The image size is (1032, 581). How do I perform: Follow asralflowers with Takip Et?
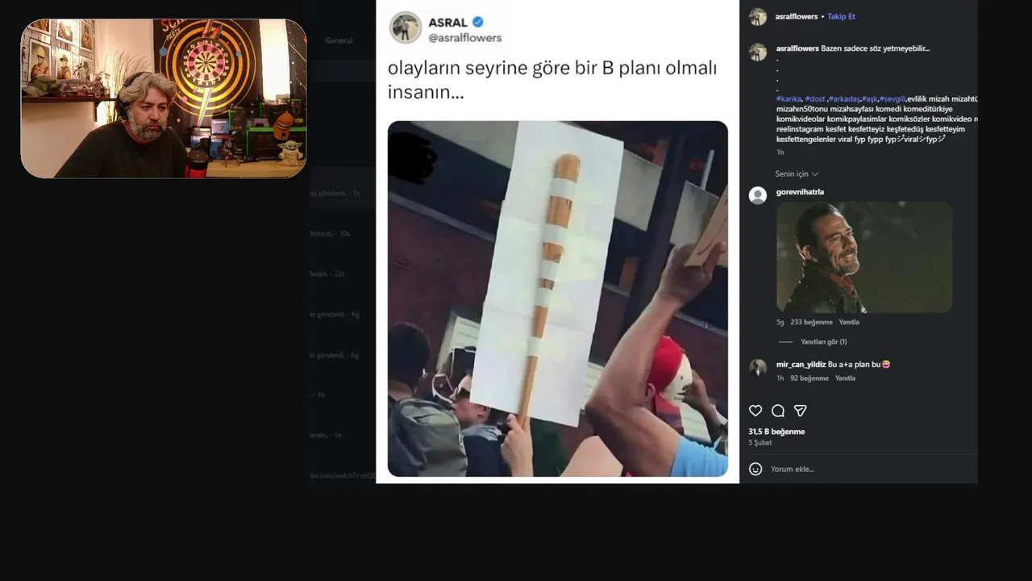click(x=841, y=17)
